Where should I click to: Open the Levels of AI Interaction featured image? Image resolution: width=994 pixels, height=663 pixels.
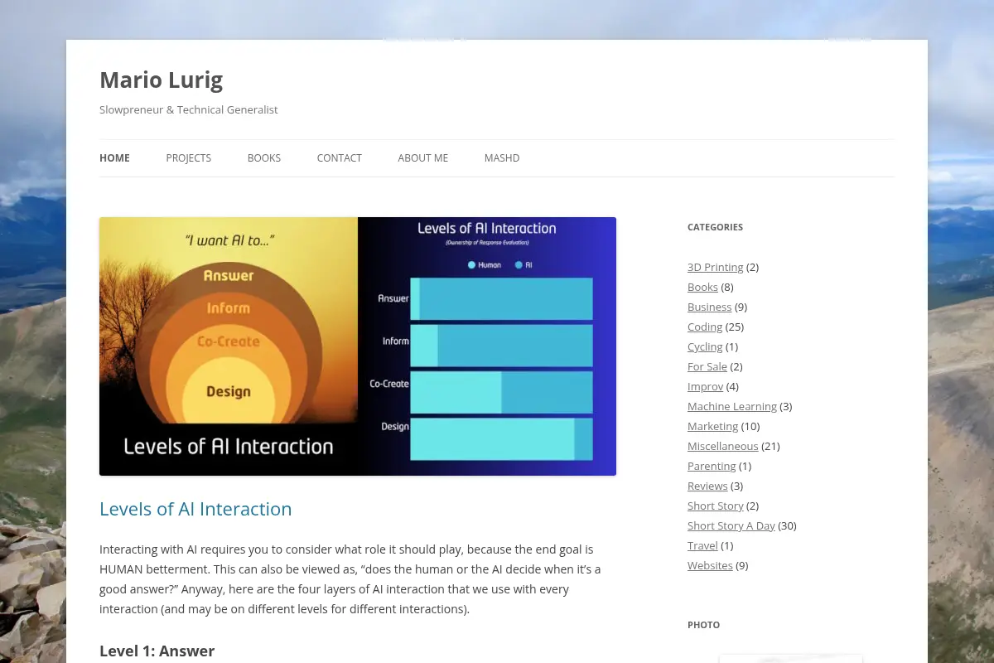coord(358,346)
